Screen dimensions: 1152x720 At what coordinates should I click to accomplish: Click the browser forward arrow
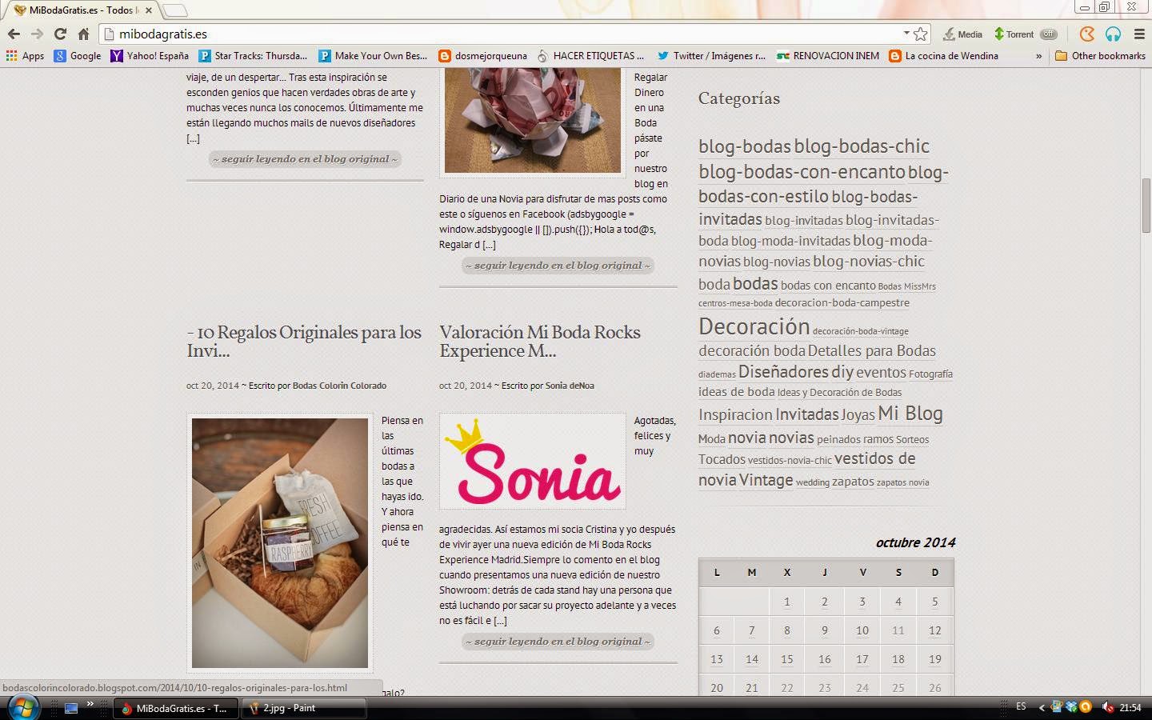click(37, 34)
